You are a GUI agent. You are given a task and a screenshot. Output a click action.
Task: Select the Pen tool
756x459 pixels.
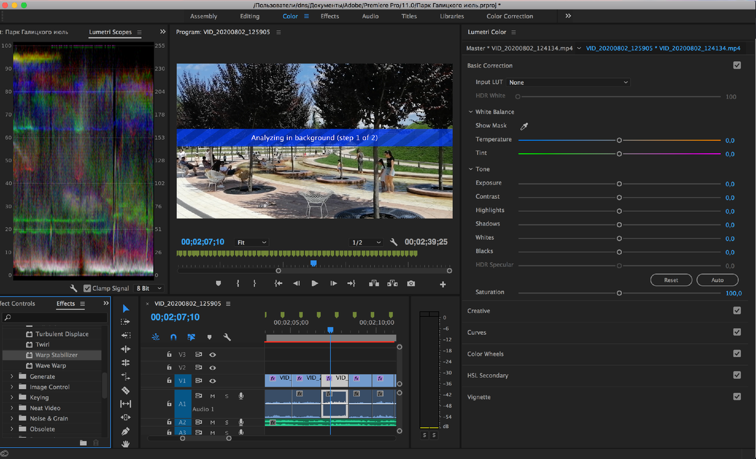pos(125,431)
